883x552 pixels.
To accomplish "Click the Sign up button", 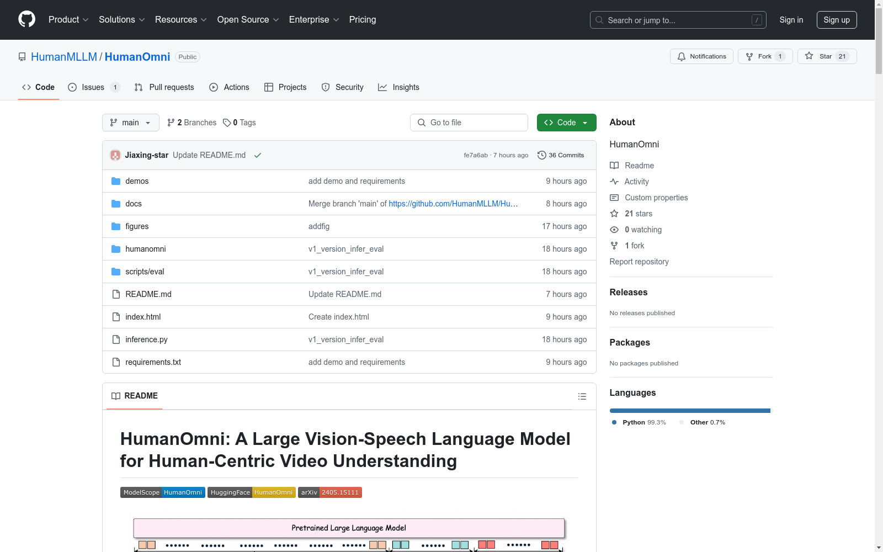I will (836, 20).
